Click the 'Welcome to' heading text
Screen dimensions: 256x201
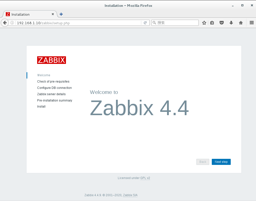104,92
